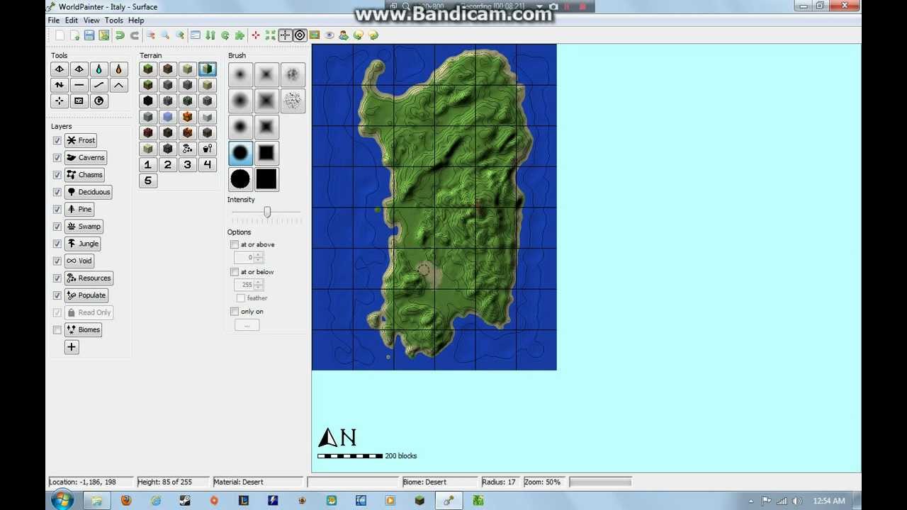Uncheck the Chasms layer checkbox

point(57,175)
